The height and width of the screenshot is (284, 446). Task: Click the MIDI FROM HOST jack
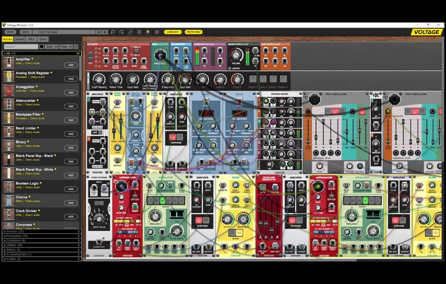(x=160, y=55)
